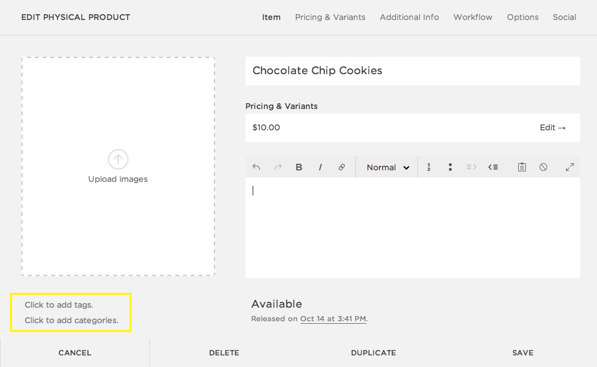Click to add tags
The image size is (597, 367).
click(59, 304)
